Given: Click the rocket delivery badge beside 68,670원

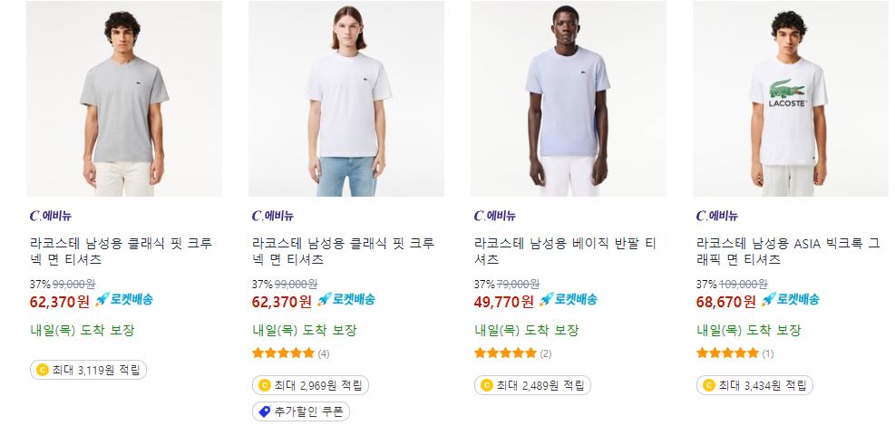Looking at the screenshot, I should (790, 299).
